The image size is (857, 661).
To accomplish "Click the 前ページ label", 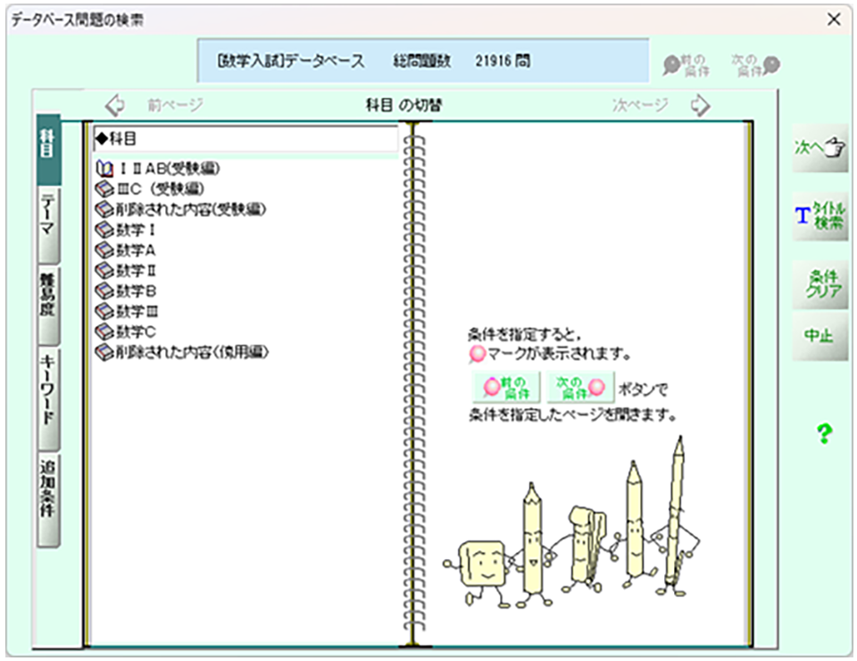I will pos(176,105).
